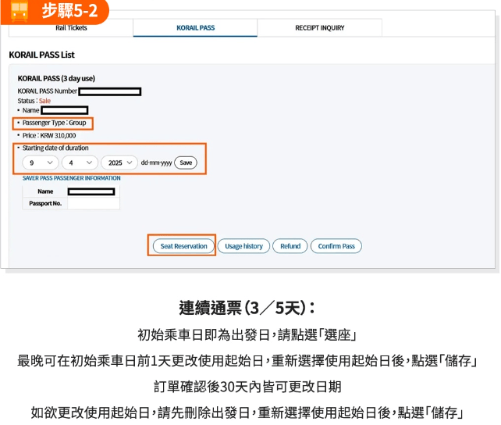Click the 'dd-mm-yyyy' format hint
Image resolution: width=501 pixels, height=425 pixels.
(x=156, y=162)
